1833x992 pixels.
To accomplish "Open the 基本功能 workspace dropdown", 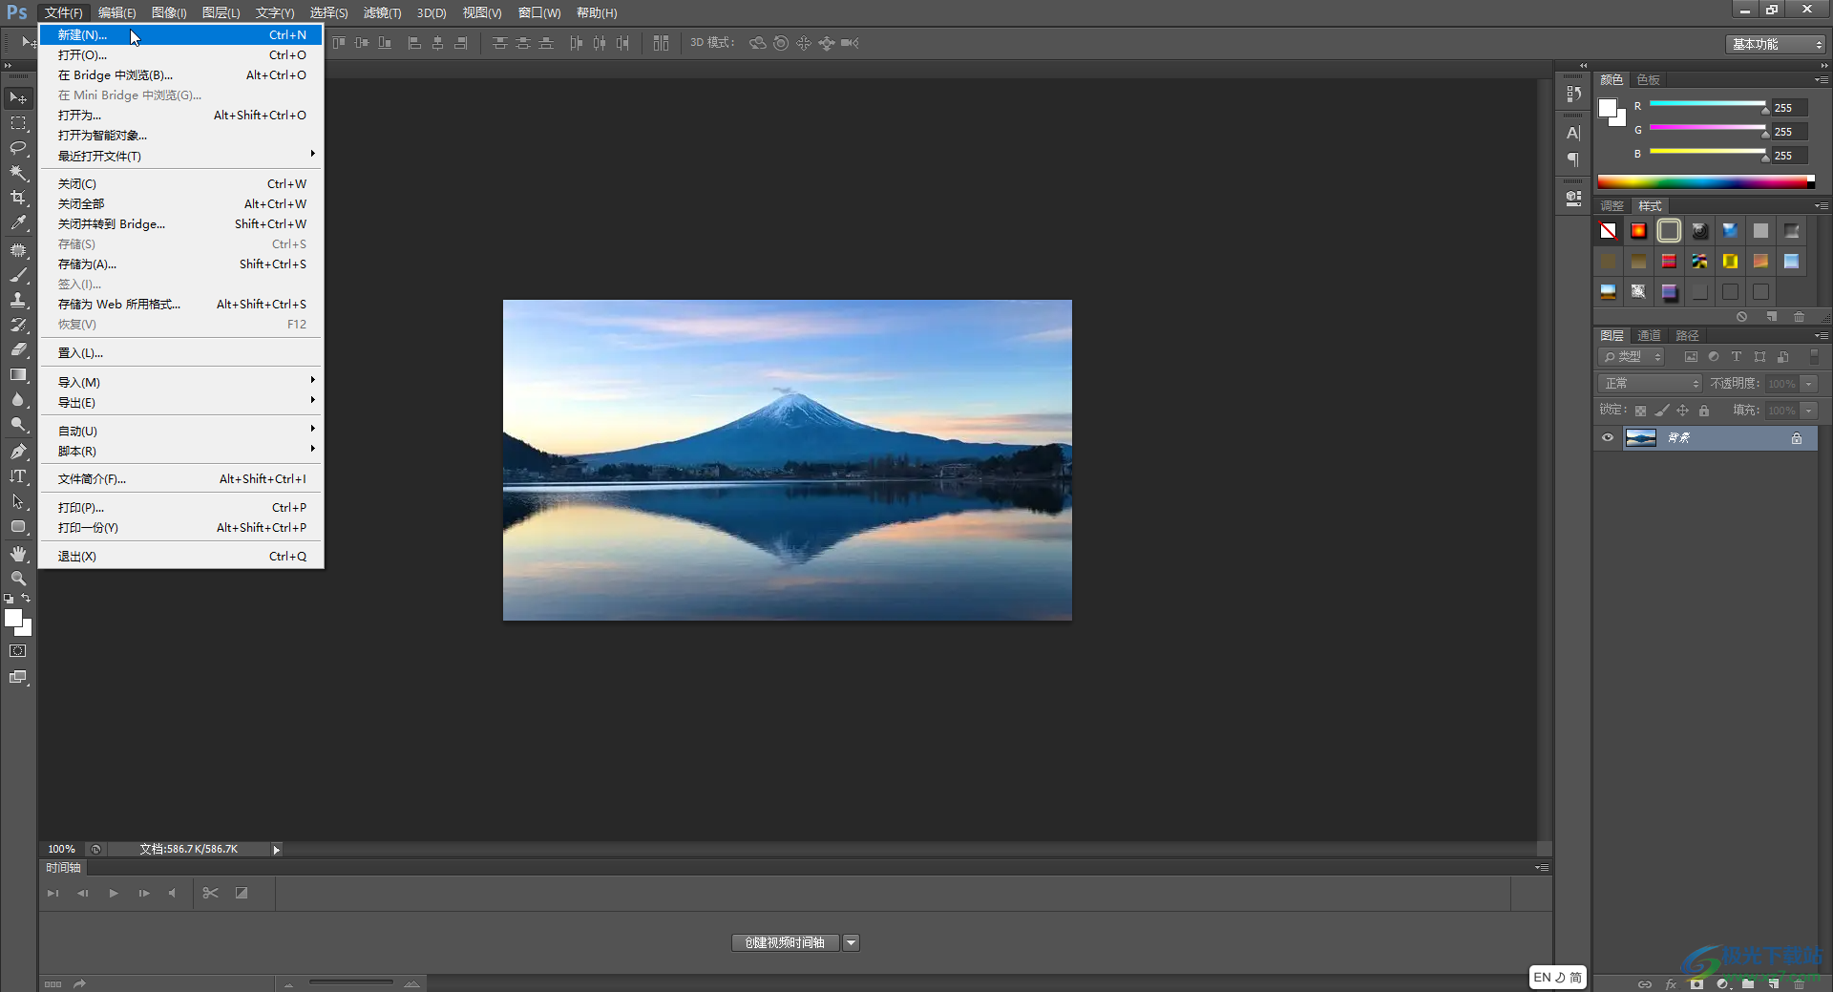I will tap(1776, 44).
